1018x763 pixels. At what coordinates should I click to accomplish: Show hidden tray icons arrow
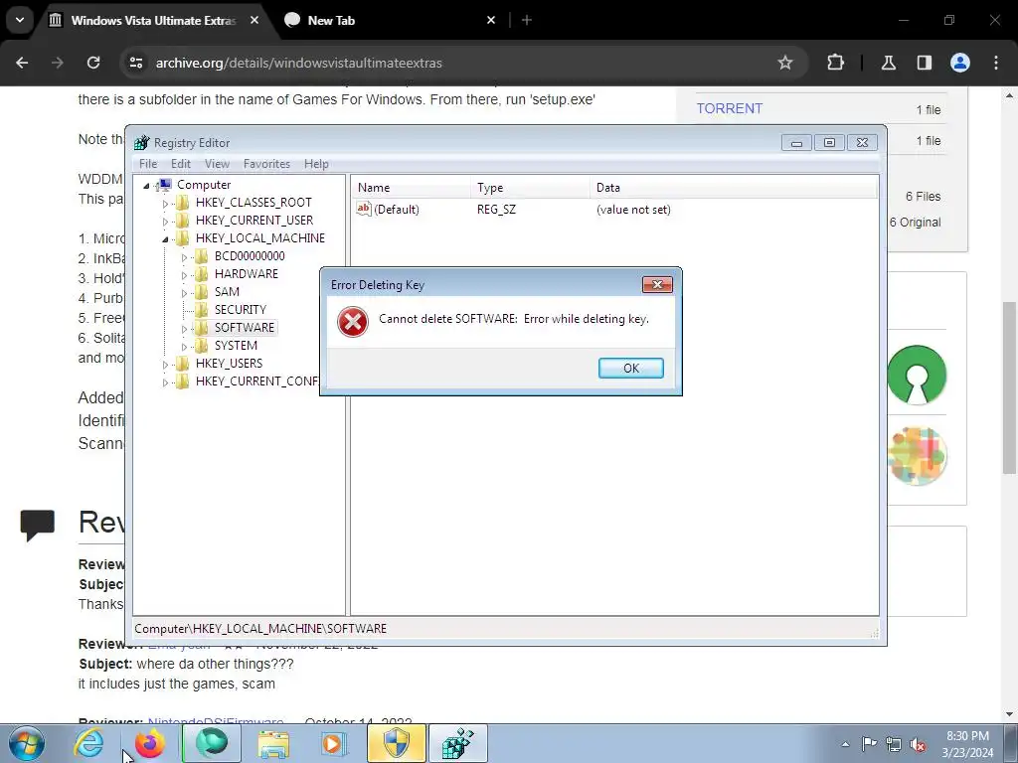845,744
